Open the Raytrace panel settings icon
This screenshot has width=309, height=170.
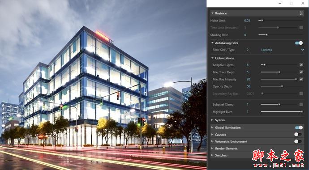pyautogui.click(x=301, y=13)
